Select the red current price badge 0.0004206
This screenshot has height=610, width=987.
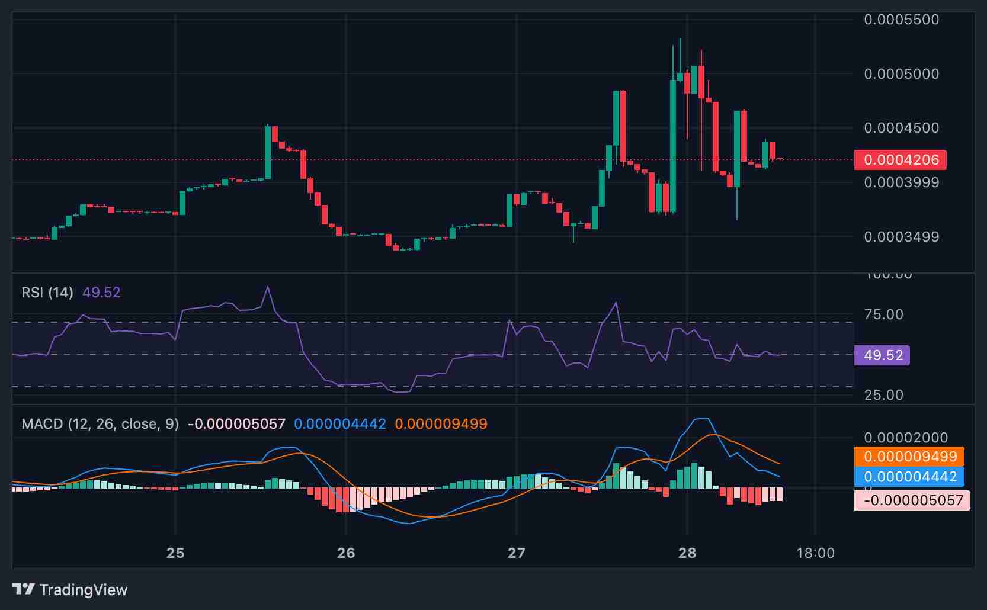[899, 160]
